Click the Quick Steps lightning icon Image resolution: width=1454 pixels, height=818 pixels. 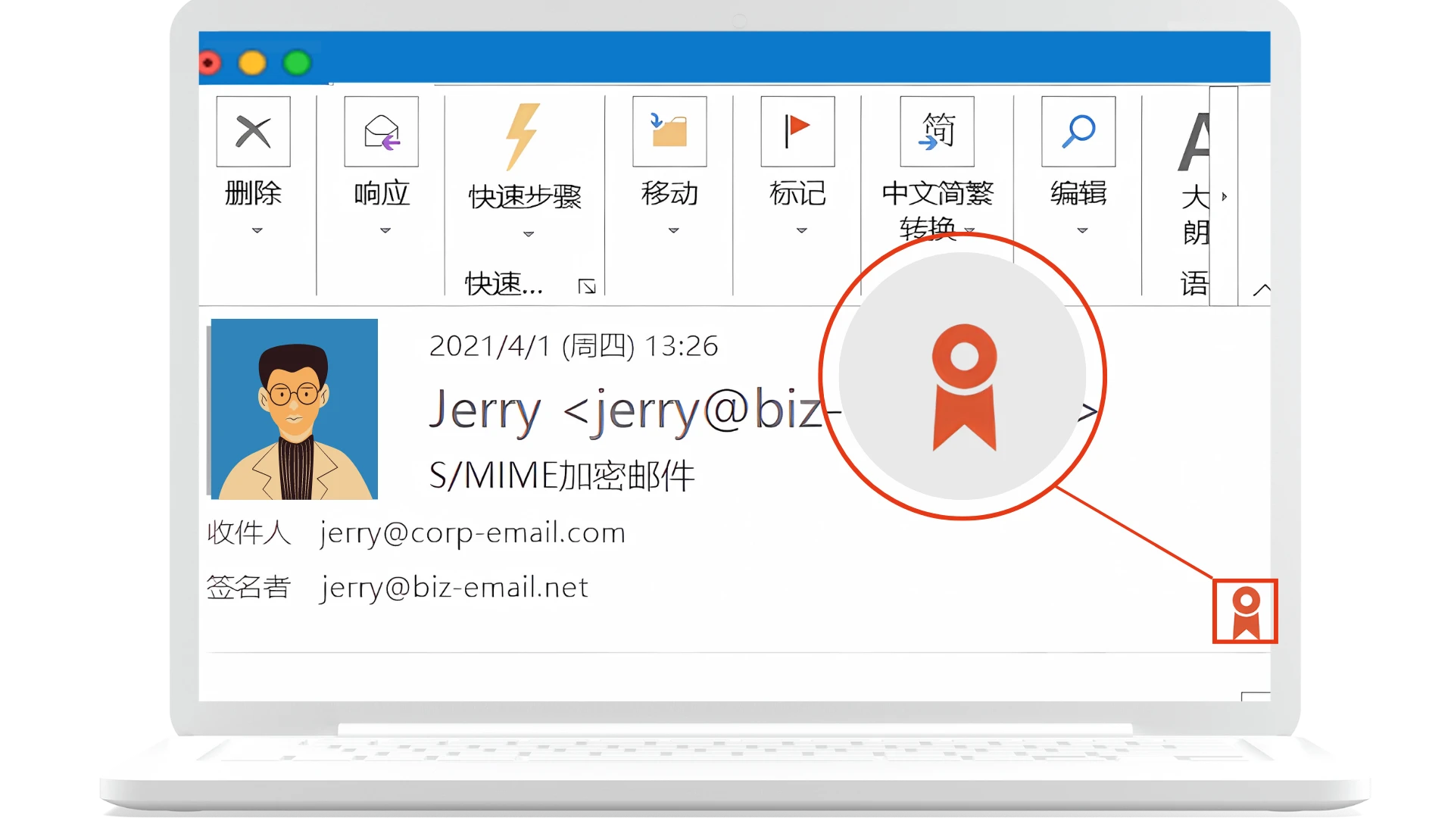click(523, 136)
